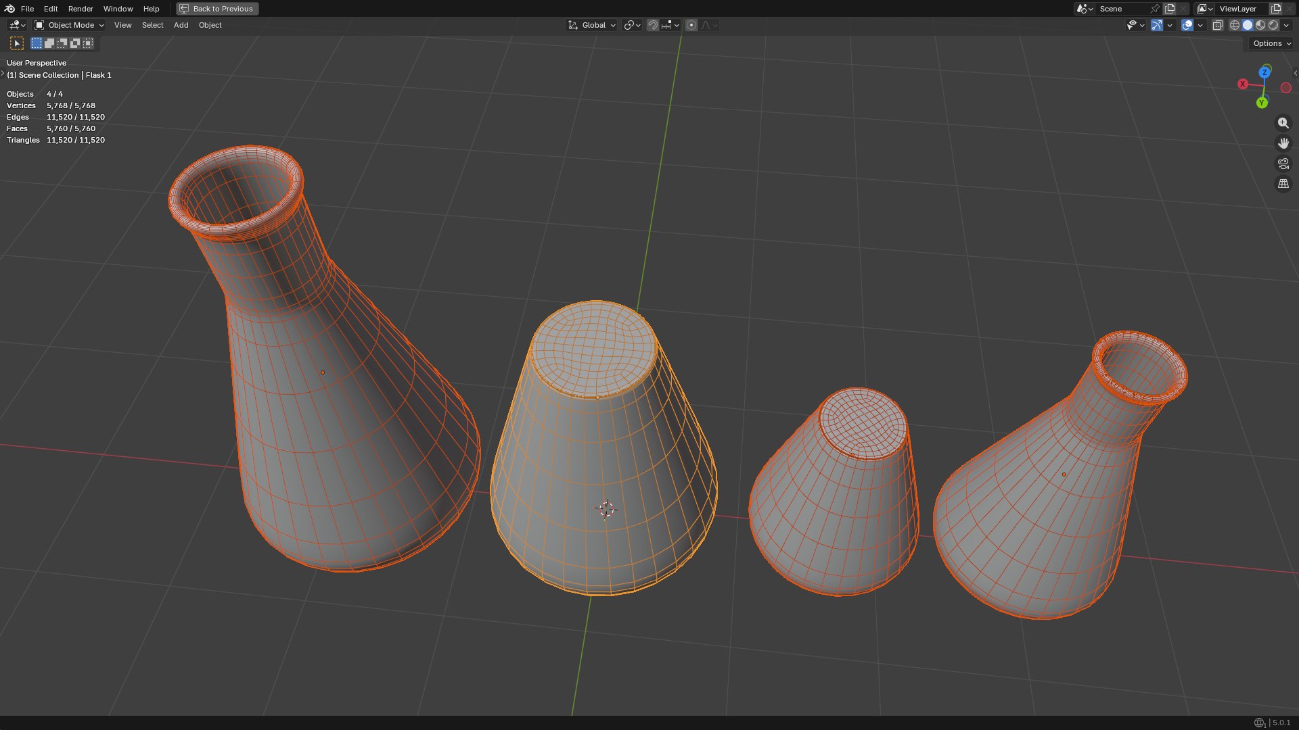Choose Subtract from selection mode

62,43
